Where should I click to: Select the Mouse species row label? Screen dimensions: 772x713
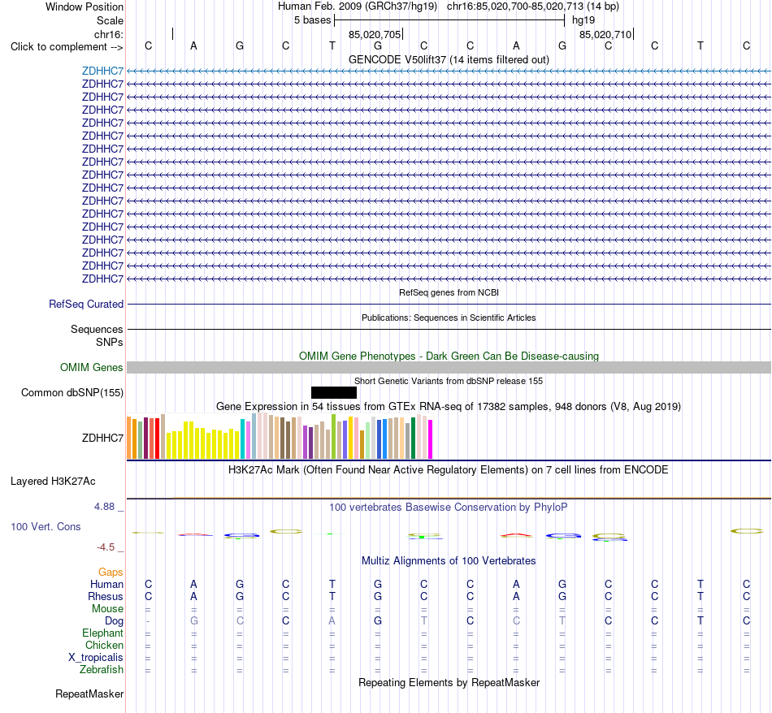pos(107,609)
